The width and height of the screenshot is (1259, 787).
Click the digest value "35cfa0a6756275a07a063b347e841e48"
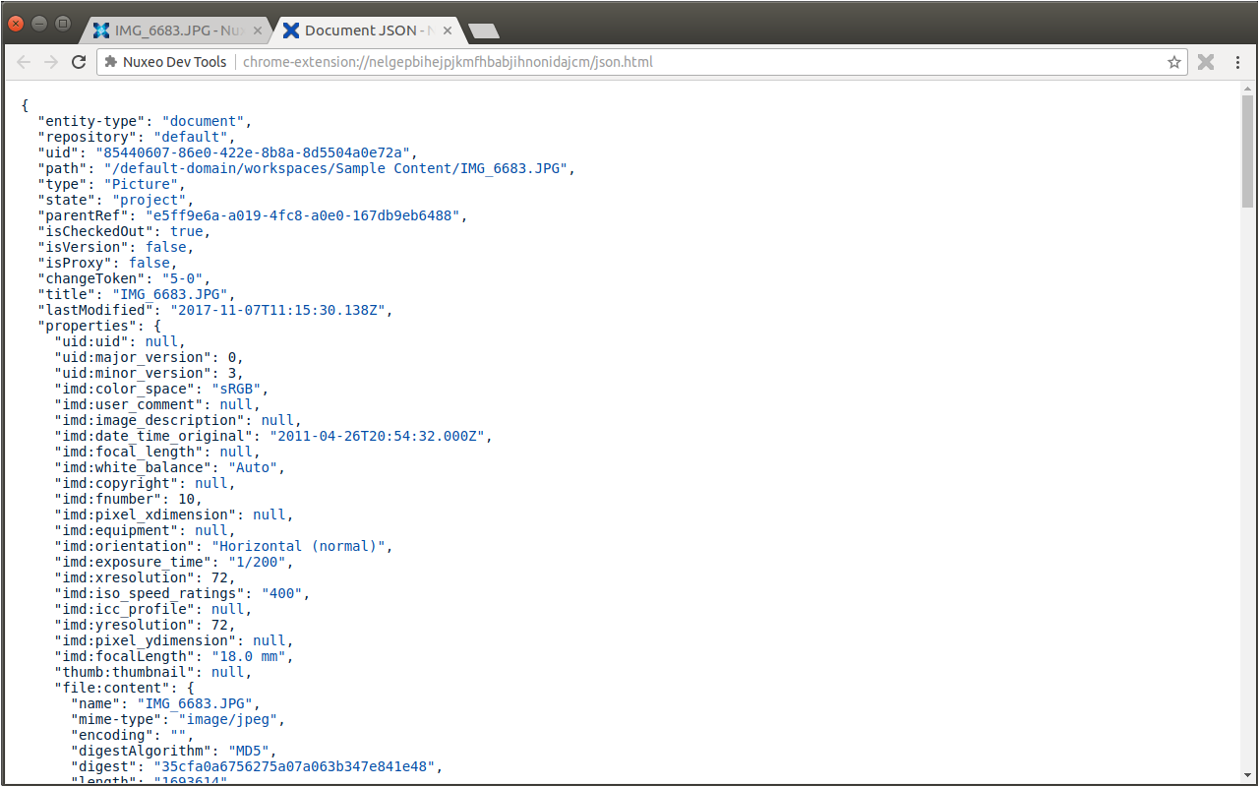point(294,766)
